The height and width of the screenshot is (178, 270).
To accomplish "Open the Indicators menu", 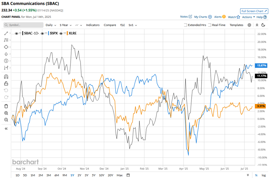I will pos(93,25).
